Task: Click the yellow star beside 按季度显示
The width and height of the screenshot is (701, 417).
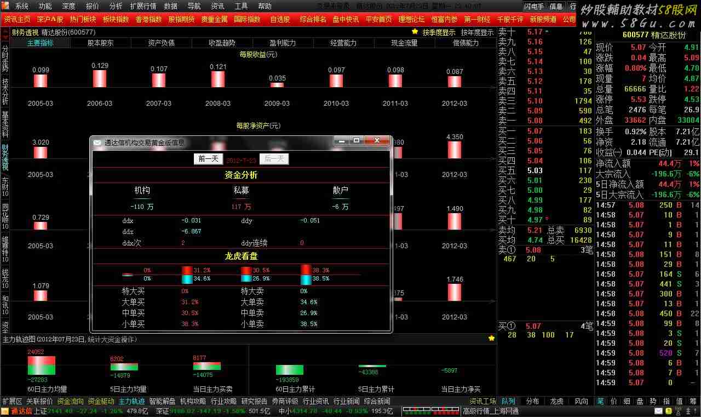Action: point(415,32)
